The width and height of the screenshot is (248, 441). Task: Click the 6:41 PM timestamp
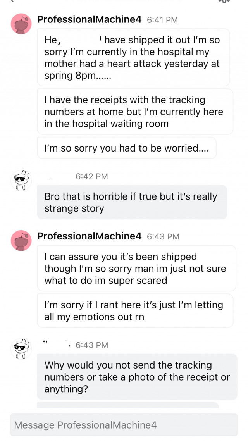[x=162, y=20]
